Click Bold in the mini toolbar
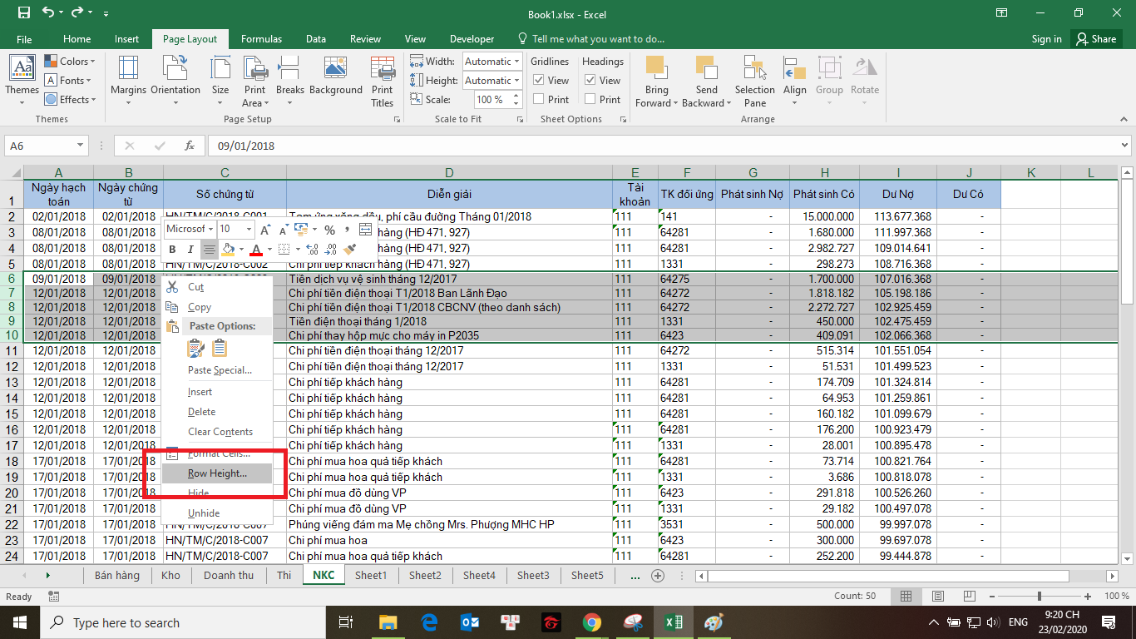Screen dimensions: 1136x639 pyautogui.click(x=172, y=250)
